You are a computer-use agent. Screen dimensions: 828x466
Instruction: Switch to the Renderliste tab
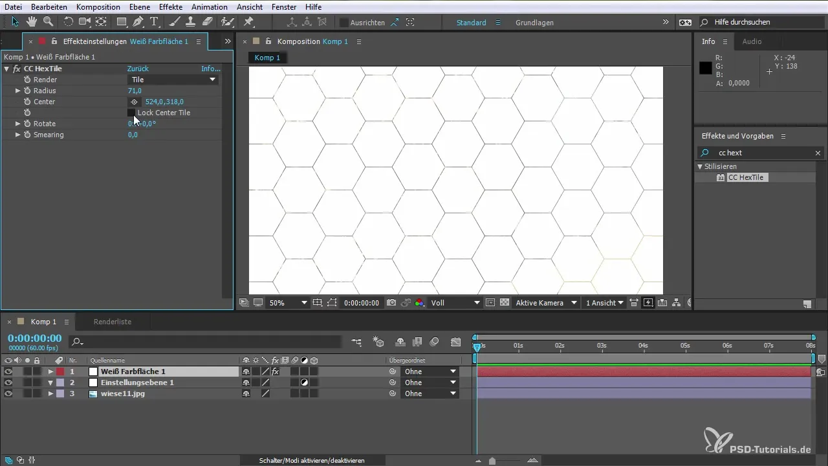(x=113, y=322)
